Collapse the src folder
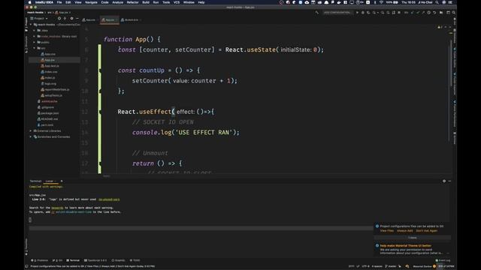Viewport: 481px width, 270px height. tap(35, 48)
